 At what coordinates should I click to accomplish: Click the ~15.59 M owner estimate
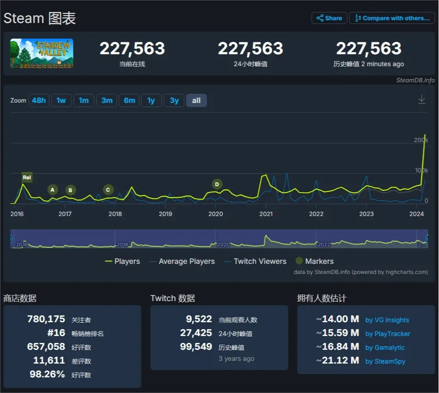(338, 333)
